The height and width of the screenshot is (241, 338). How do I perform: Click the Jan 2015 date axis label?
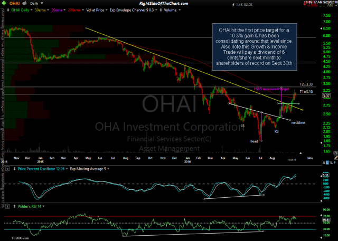[x=40, y=160]
